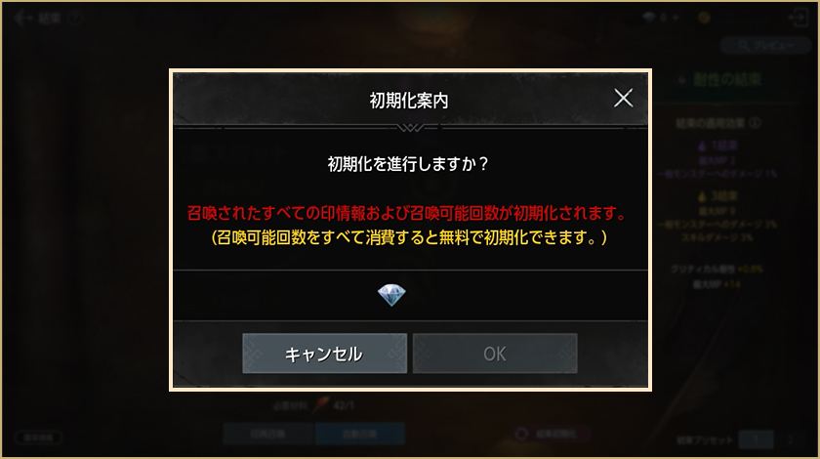Click the gold coin icon in top bar
The height and width of the screenshot is (459, 820).
(x=704, y=18)
